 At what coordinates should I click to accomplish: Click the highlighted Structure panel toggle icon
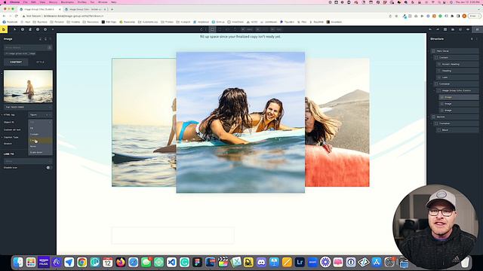477,29
